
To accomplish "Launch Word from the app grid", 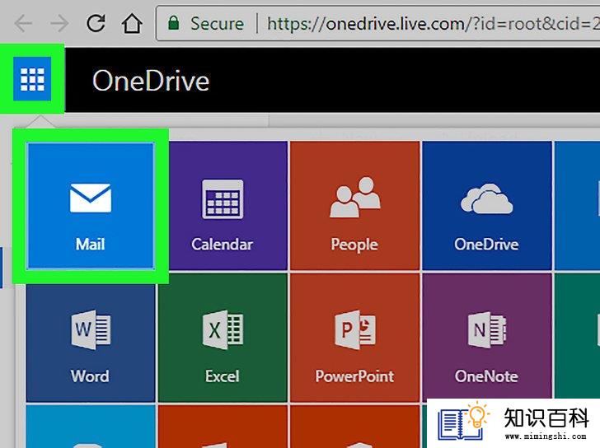I will pyautogui.click(x=91, y=338).
